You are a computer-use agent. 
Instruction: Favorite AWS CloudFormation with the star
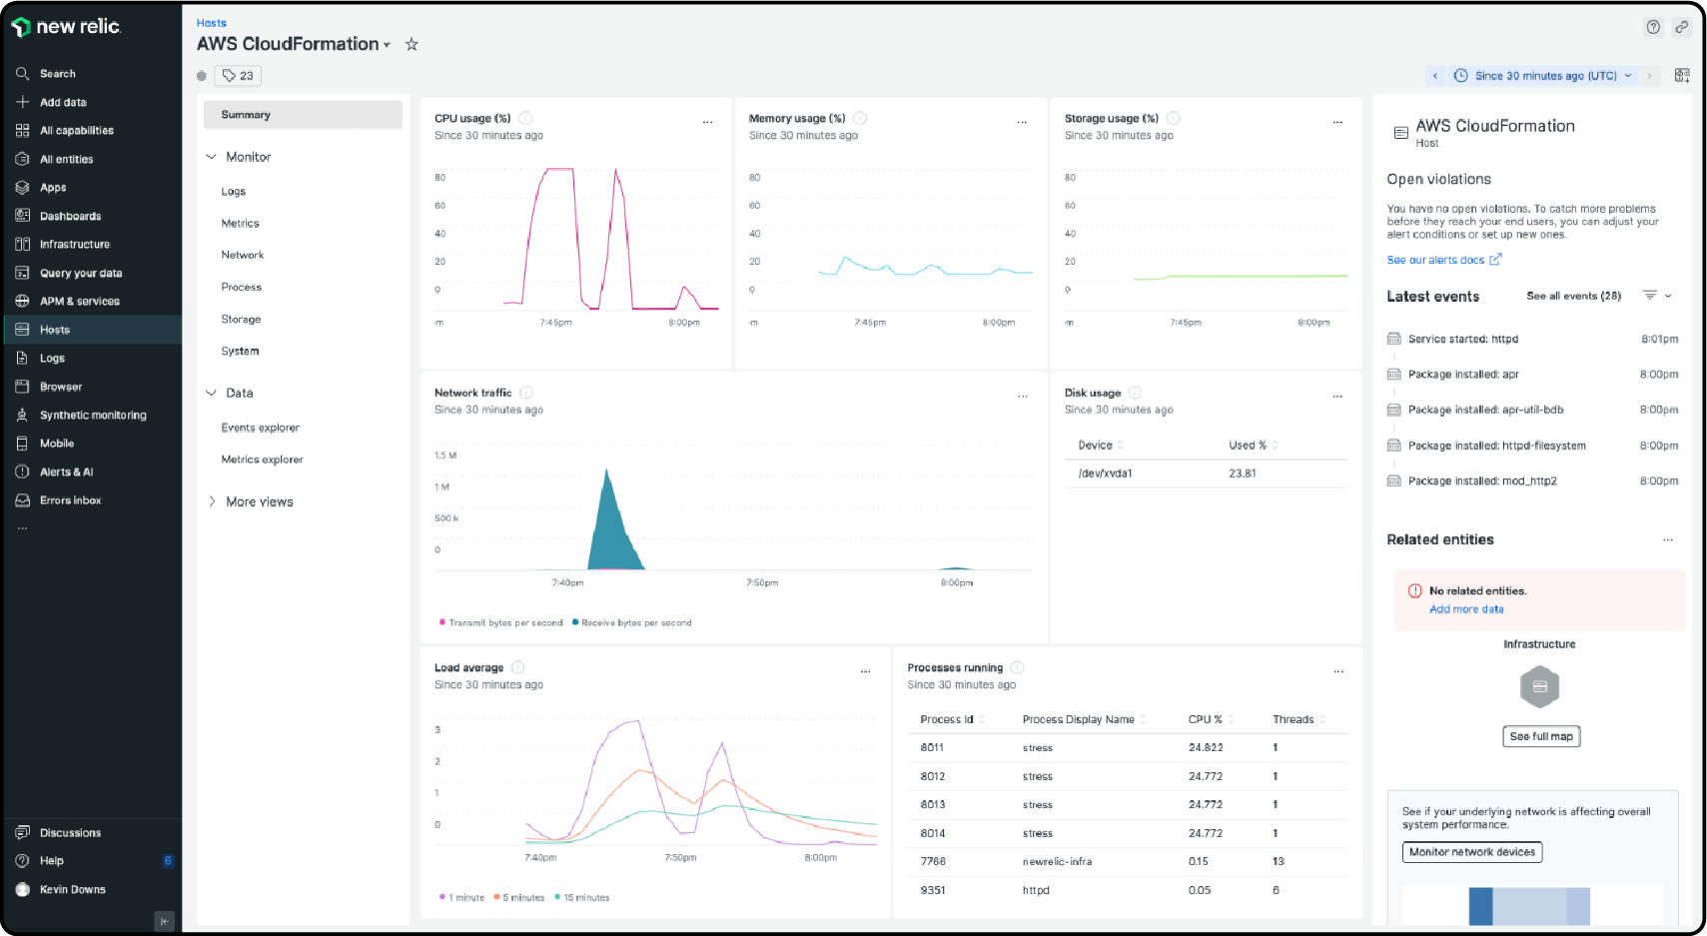[412, 44]
